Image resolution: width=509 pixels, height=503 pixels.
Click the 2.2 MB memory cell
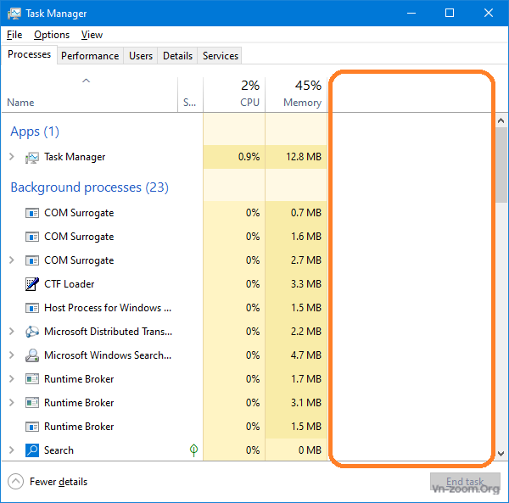tap(296, 332)
